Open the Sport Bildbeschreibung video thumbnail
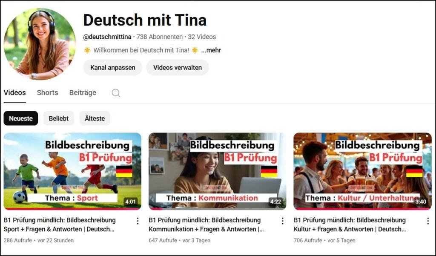Viewport: 436px width, 256px height. pyautogui.click(x=72, y=171)
